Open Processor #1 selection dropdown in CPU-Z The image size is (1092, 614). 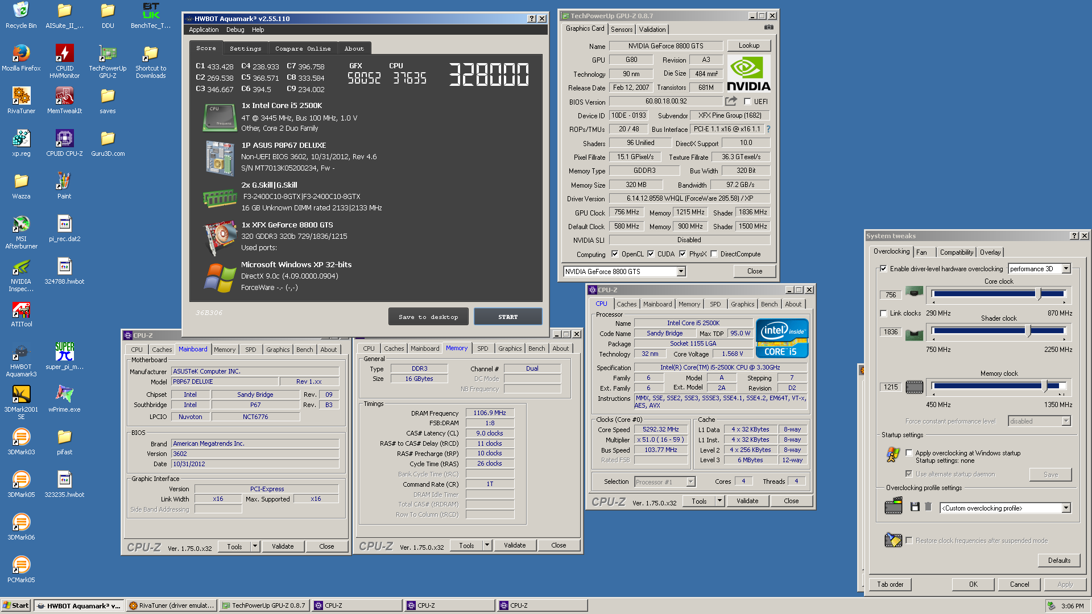[x=665, y=482]
